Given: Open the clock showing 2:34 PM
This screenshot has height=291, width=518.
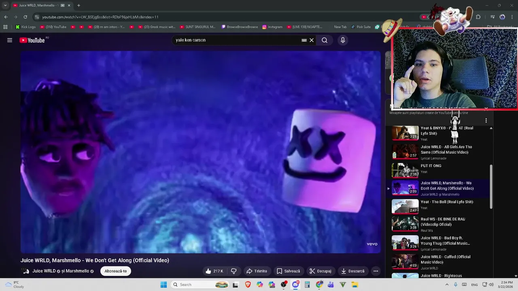Looking at the screenshot, I should coord(506,285).
